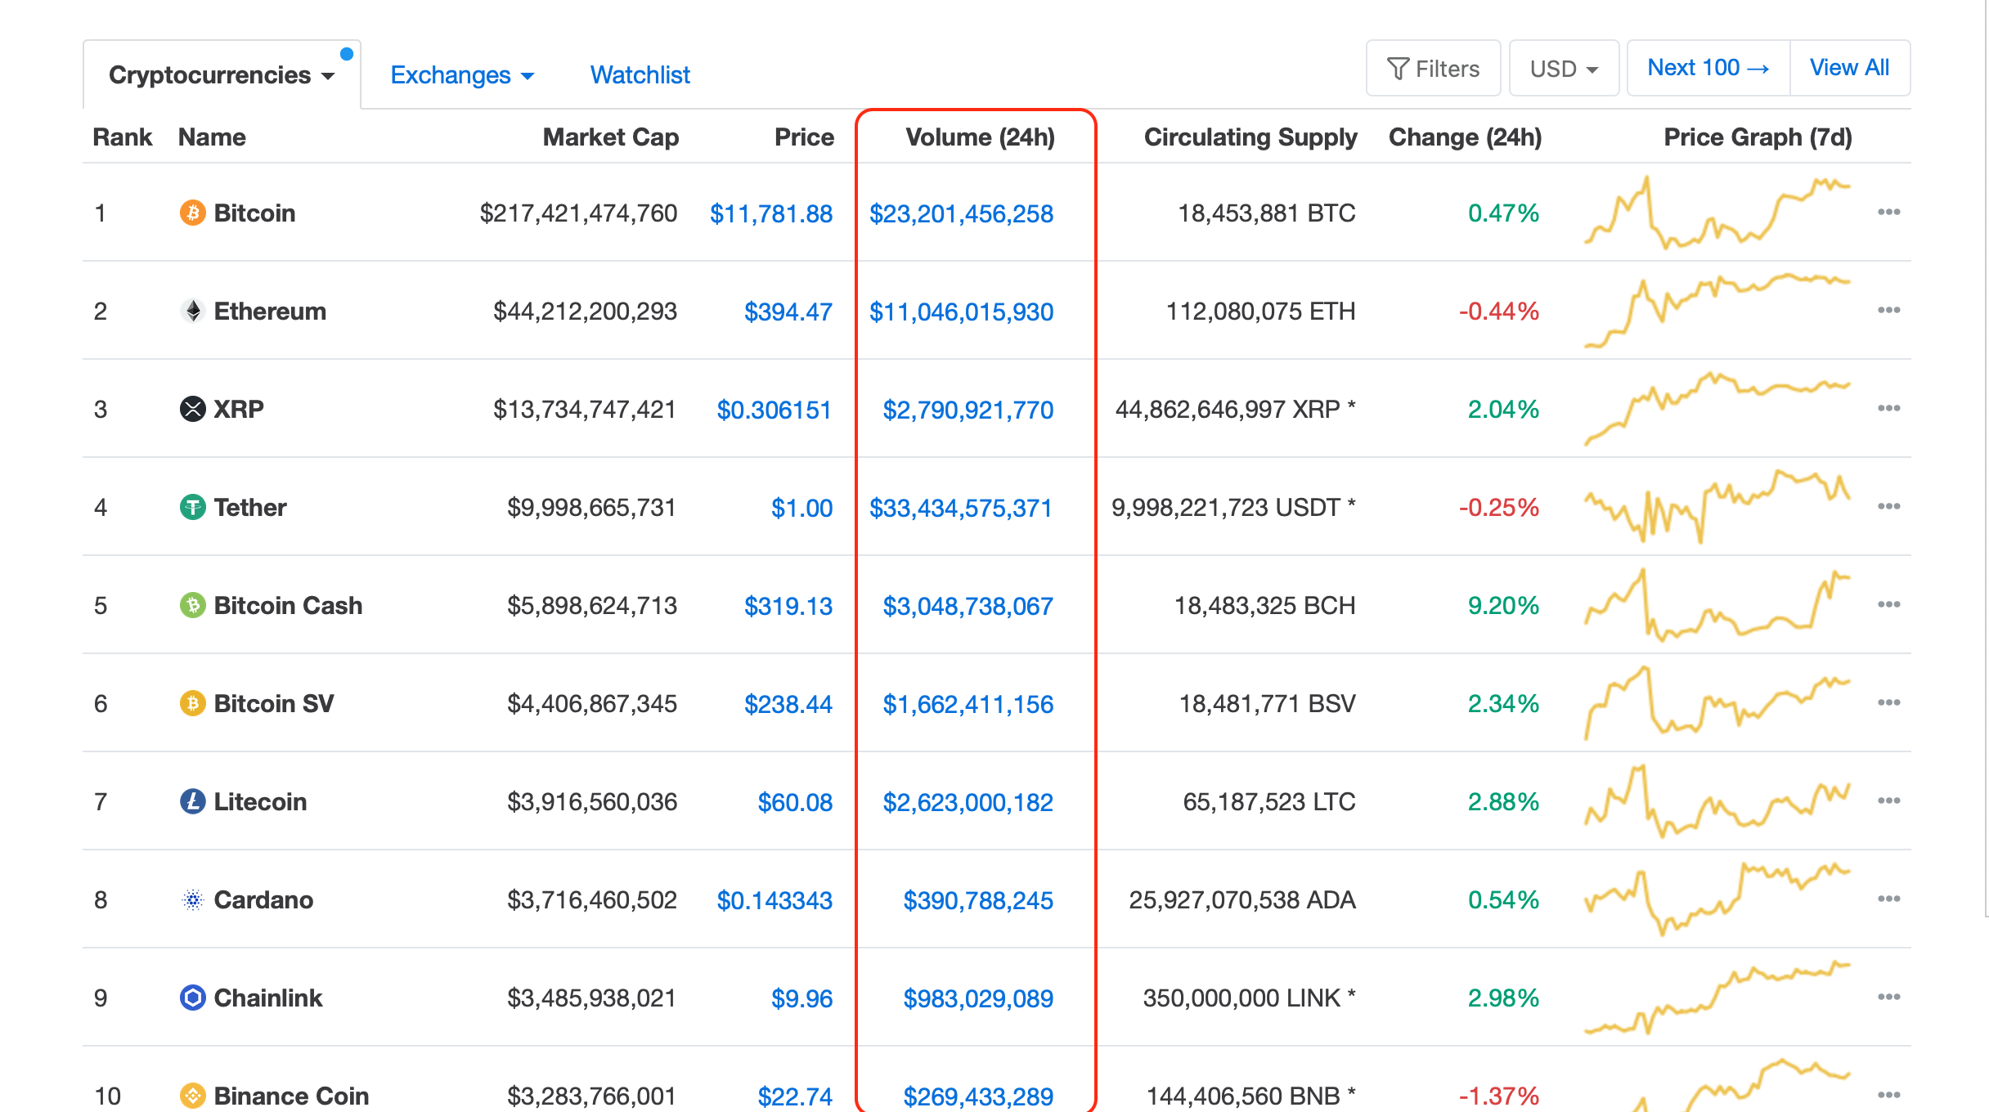Click the Filters funnel icon

(1399, 68)
